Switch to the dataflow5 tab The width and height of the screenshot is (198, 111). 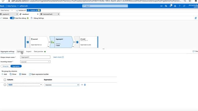[25, 14]
